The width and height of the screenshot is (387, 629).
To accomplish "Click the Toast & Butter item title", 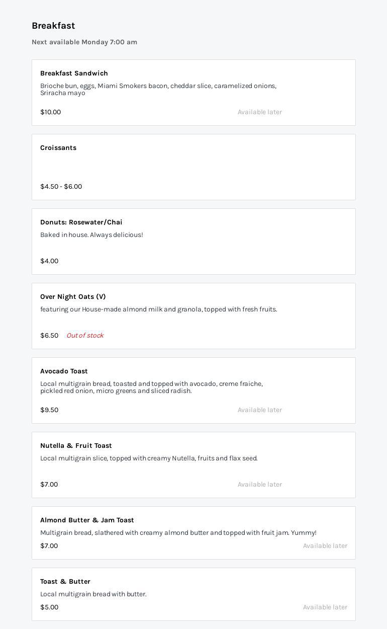I will click(65, 582).
